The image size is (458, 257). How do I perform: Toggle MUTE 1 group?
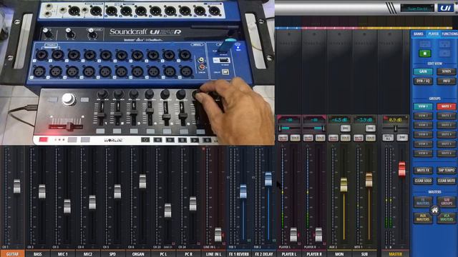click(x=447, y=106)
